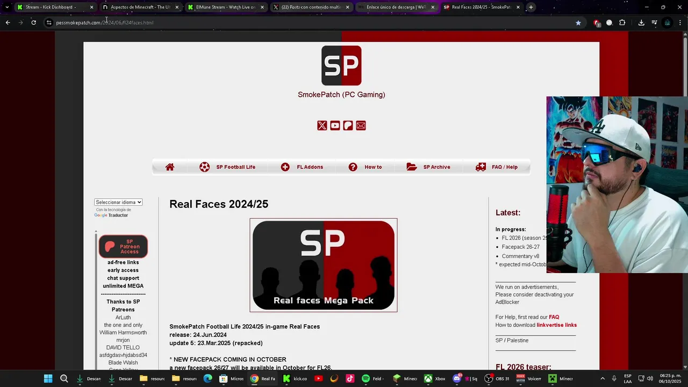Open the FAQ link in sidebar
This screenshot has width=688, height=387.
(554, 317)
